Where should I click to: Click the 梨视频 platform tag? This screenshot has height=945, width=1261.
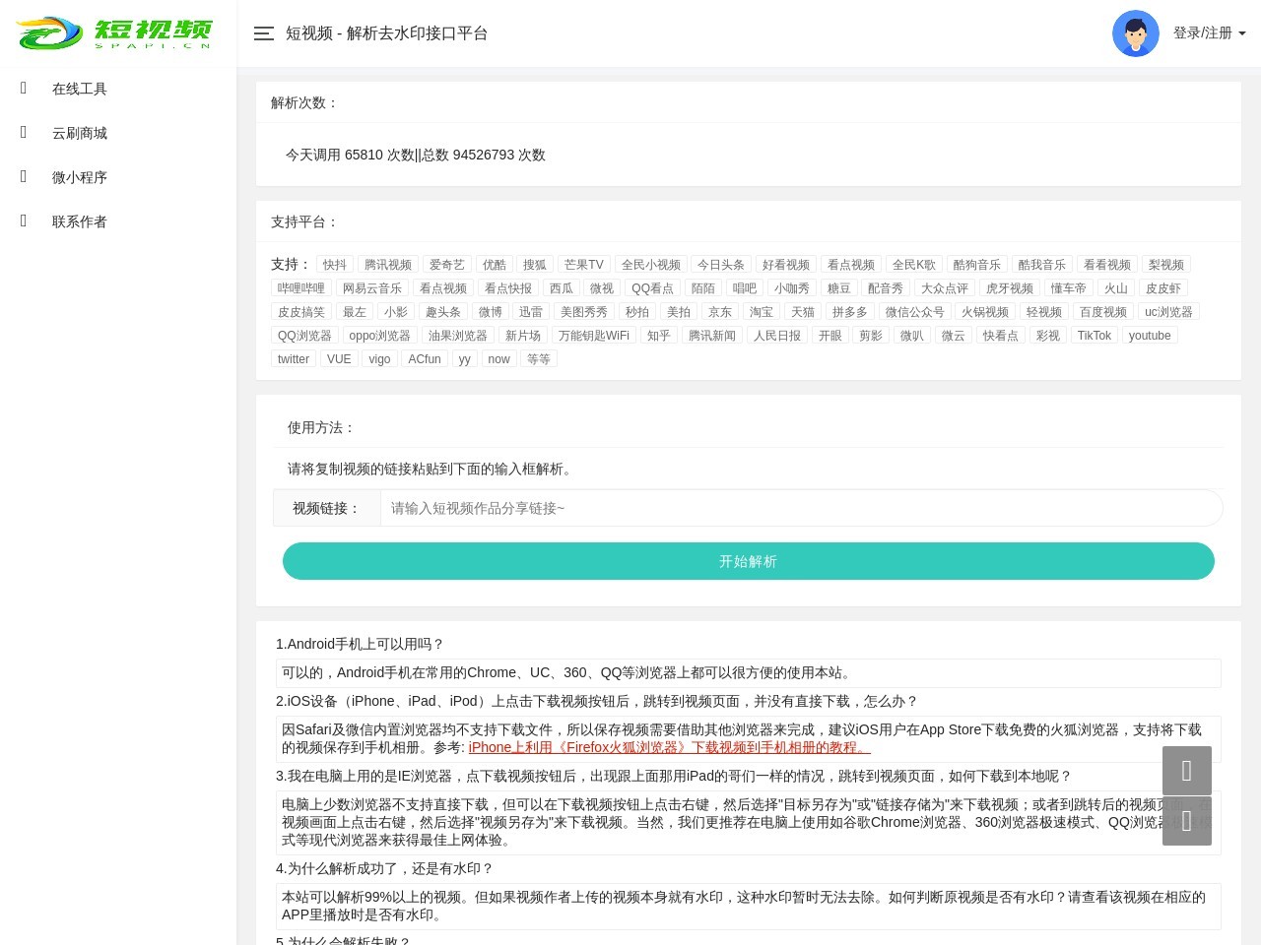point(1166,265)
